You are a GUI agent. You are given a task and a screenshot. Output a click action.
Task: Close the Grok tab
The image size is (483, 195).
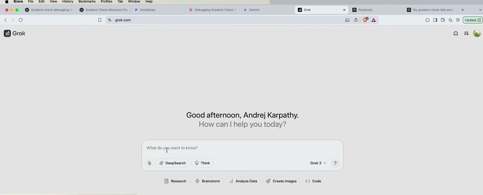pyautogui.click(x=344, y=10)
